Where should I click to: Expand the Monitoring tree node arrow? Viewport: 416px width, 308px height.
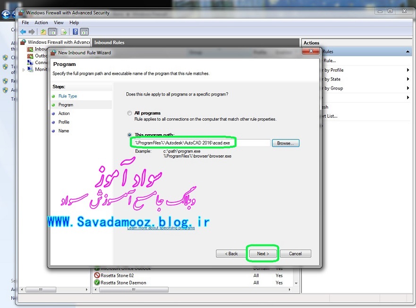click(24, 70)
